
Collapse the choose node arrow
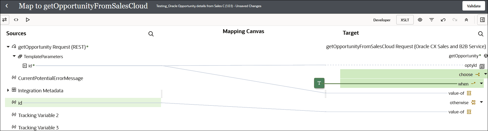tap(485, 74)
